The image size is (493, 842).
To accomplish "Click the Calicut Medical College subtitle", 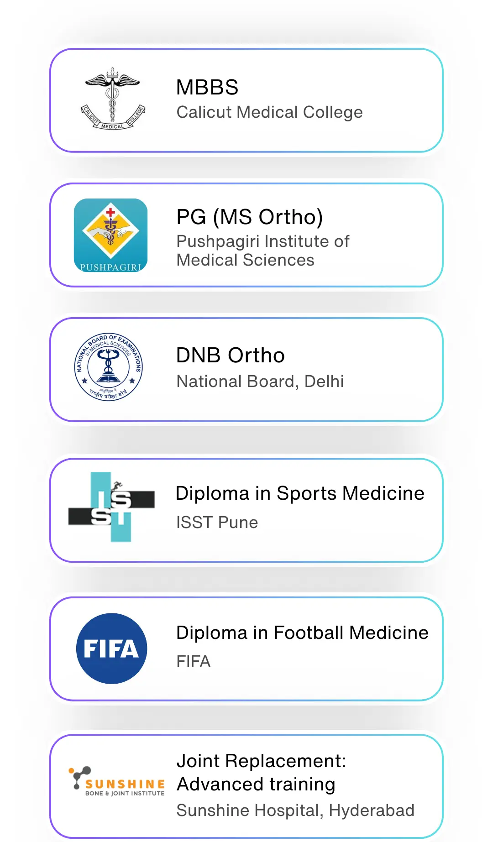I will coord(269,112).
